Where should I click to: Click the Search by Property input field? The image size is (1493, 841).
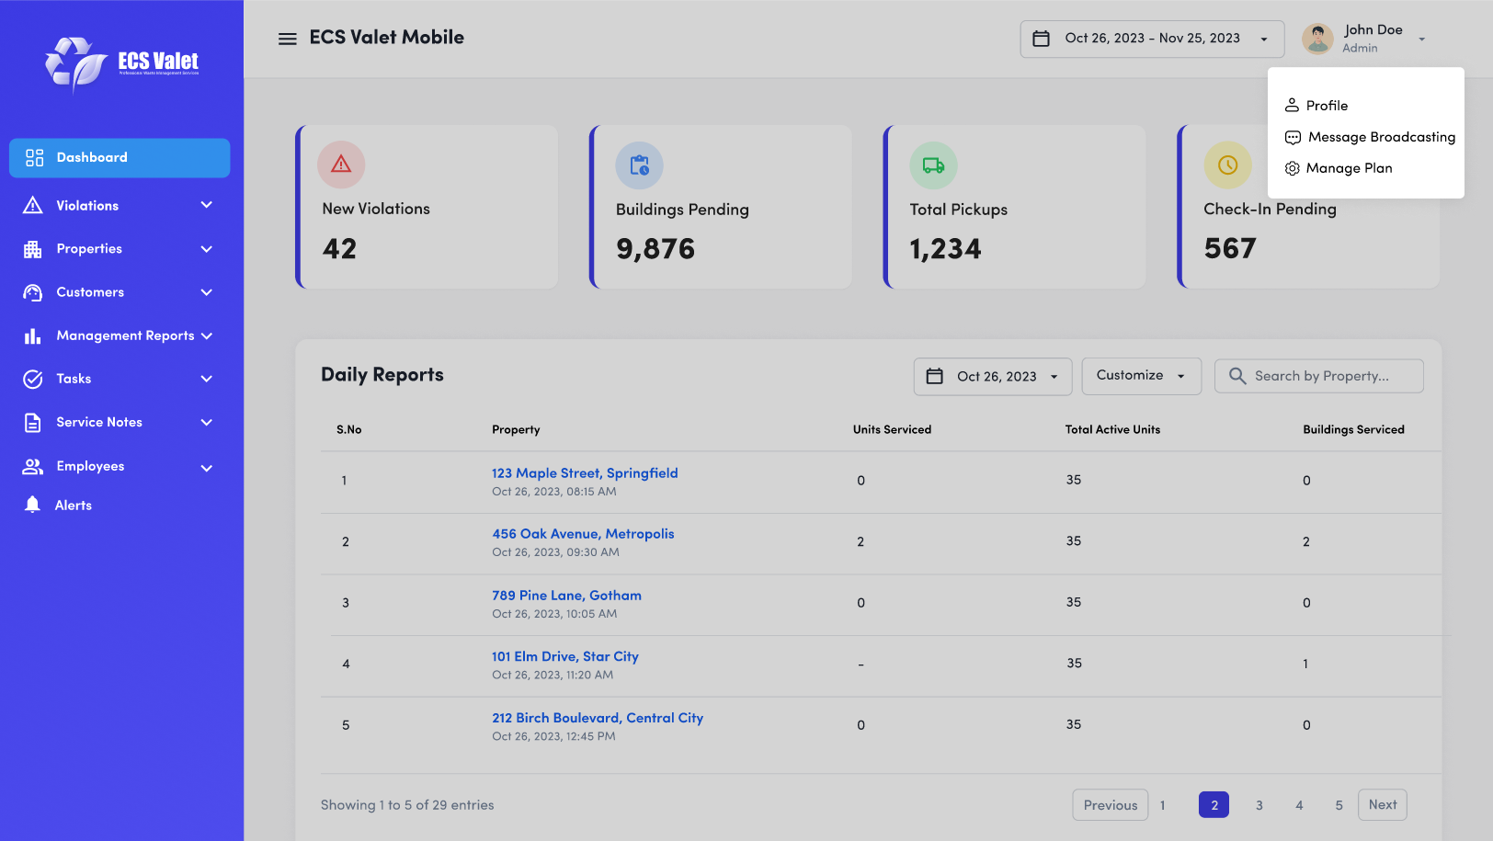point(1318,376)
